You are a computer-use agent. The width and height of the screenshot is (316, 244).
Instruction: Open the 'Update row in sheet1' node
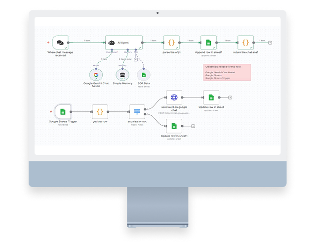point(174,126)
